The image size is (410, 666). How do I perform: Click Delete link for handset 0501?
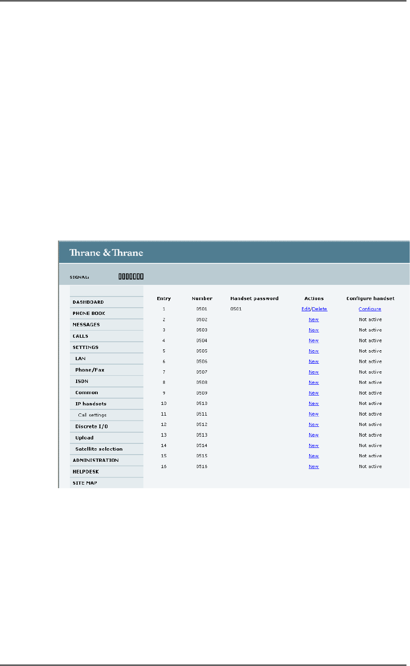[x=319, y=309]
